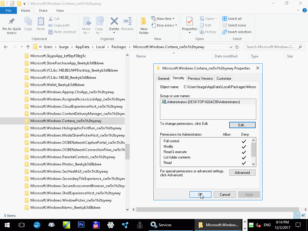Open the Action Center notifications icon

pyautogui.click(x=298, y=225)
